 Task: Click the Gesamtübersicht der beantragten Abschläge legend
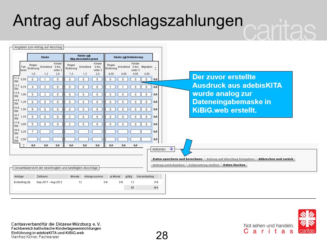click(56, 168)
